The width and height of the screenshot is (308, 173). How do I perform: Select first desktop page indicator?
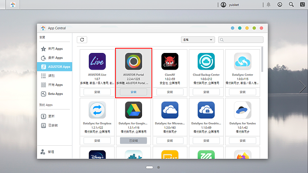[149, 167]
